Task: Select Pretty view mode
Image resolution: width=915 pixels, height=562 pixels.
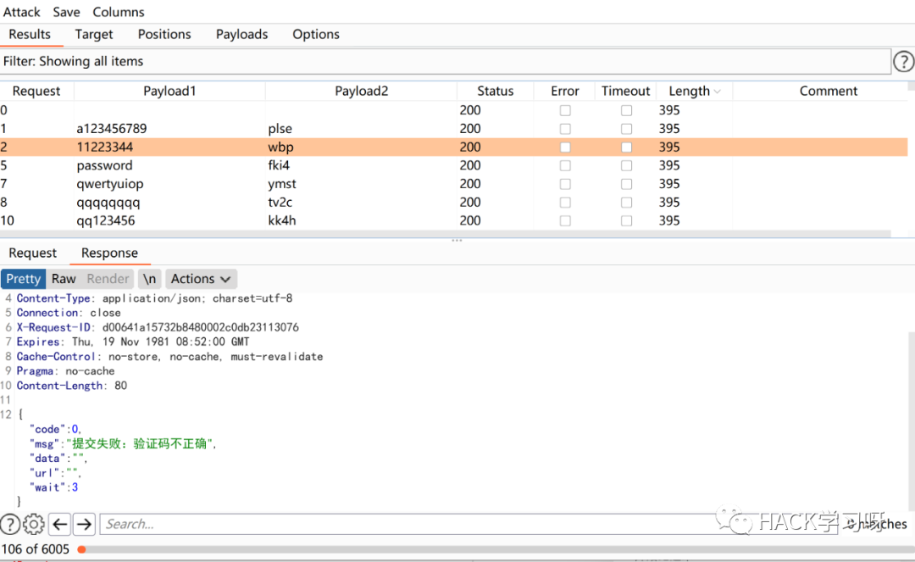Action: (24, 279)
